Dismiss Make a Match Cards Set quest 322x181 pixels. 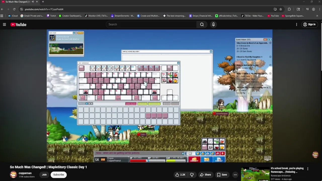coord(270,65)
